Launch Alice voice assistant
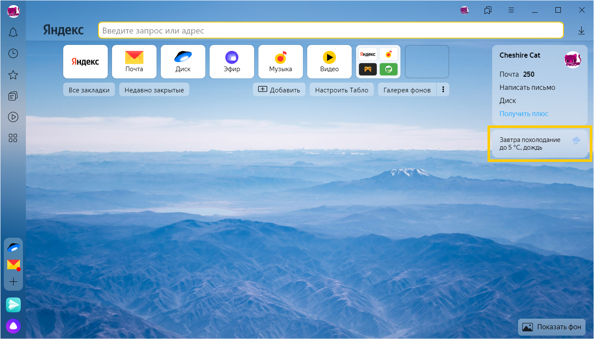Viewport: 594px width, 339px height. (14, 326)
